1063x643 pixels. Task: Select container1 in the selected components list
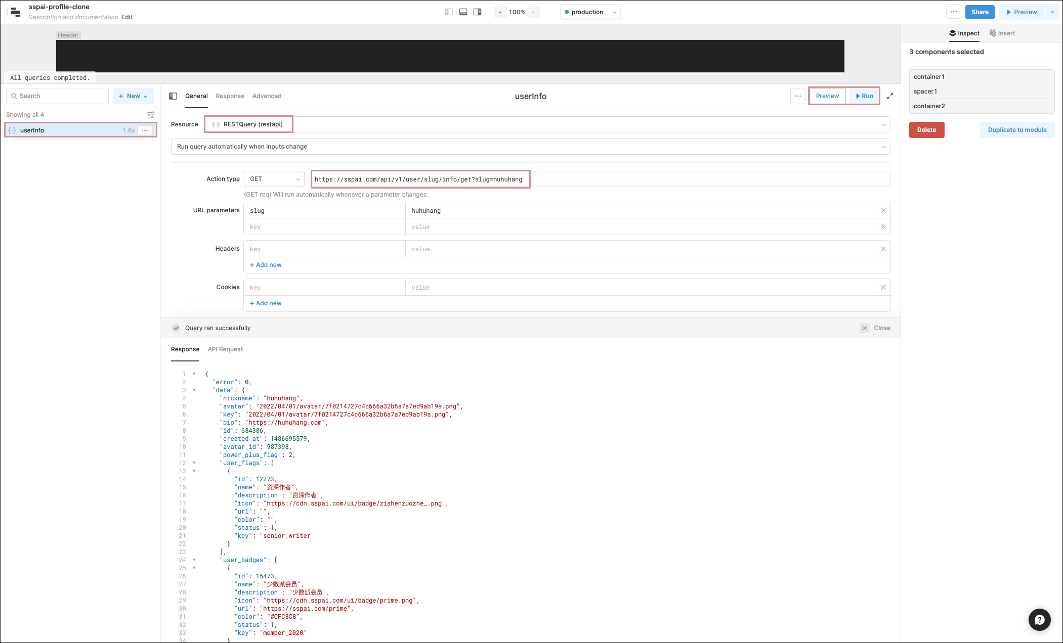(982, 77)
